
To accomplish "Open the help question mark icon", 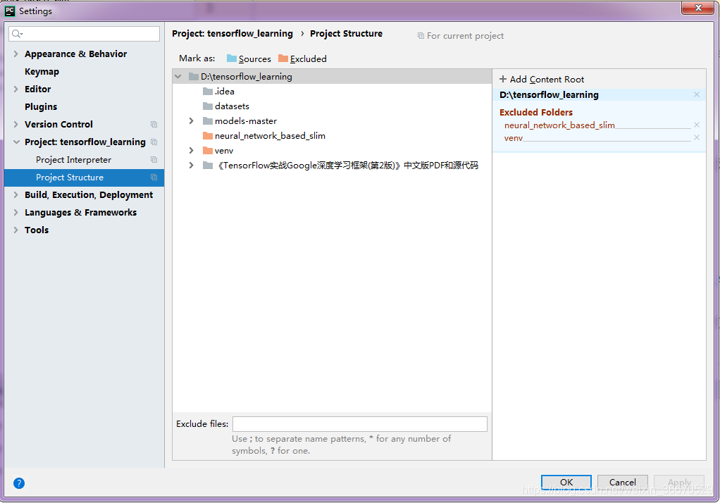I will pyautogui.click(x=19, y=483).
